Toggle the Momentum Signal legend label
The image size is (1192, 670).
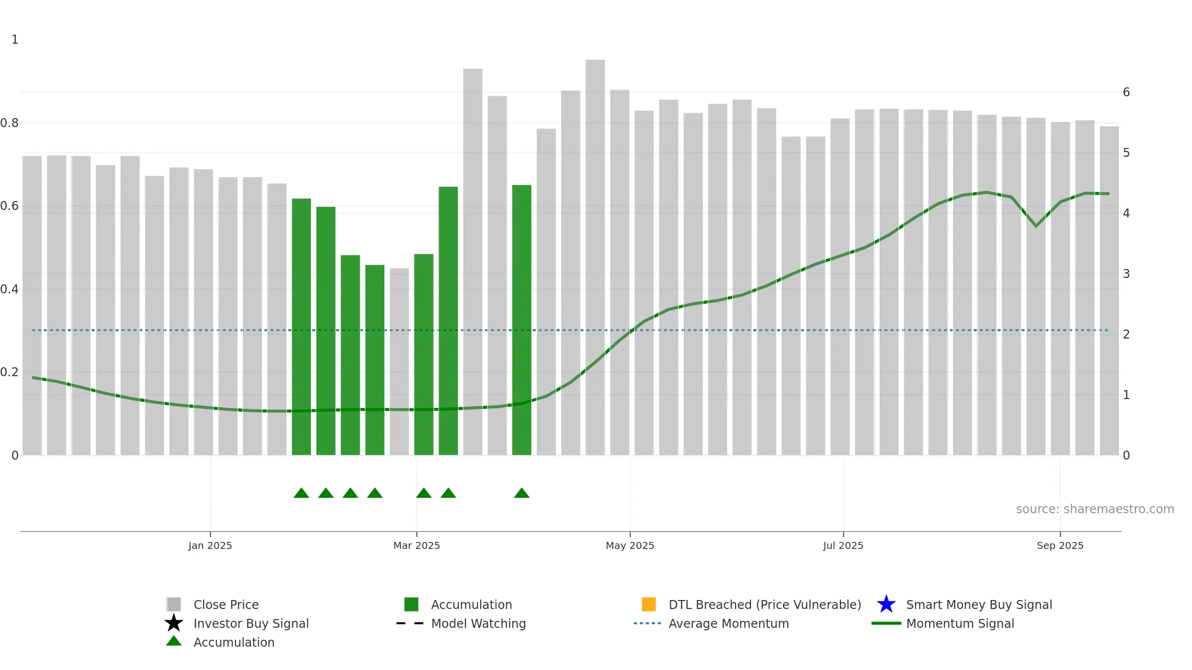tap(960, 623)
